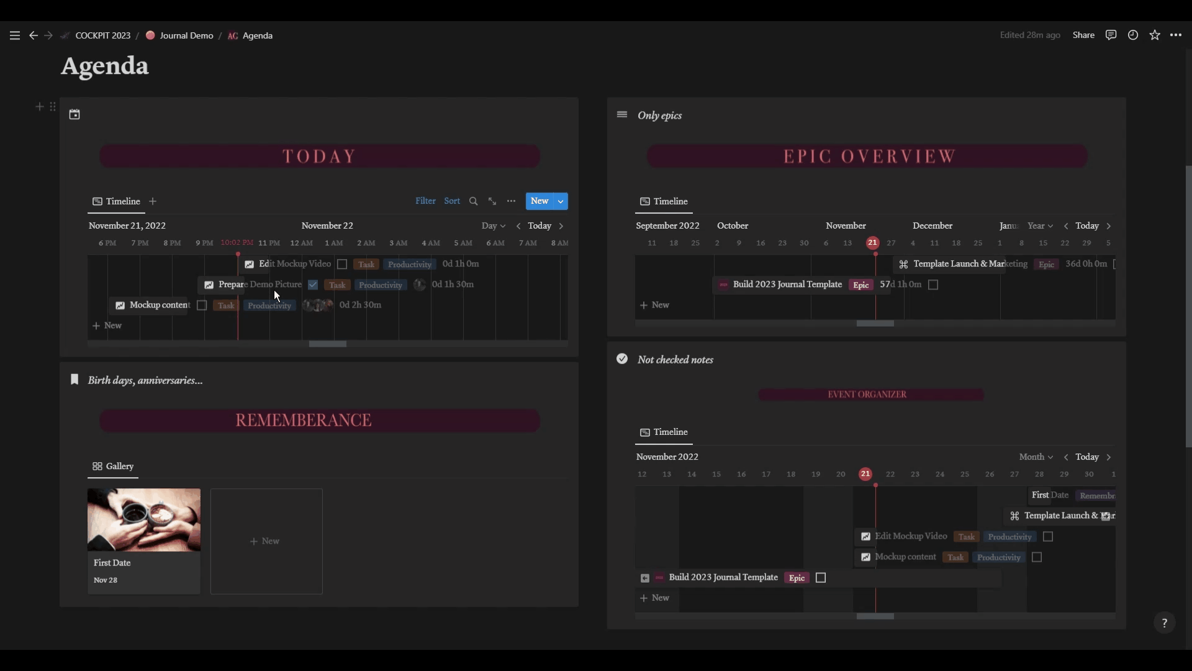Viewport: 1192px width, 671px height.
Task: Click the Filter link
Action: (425, 201)
